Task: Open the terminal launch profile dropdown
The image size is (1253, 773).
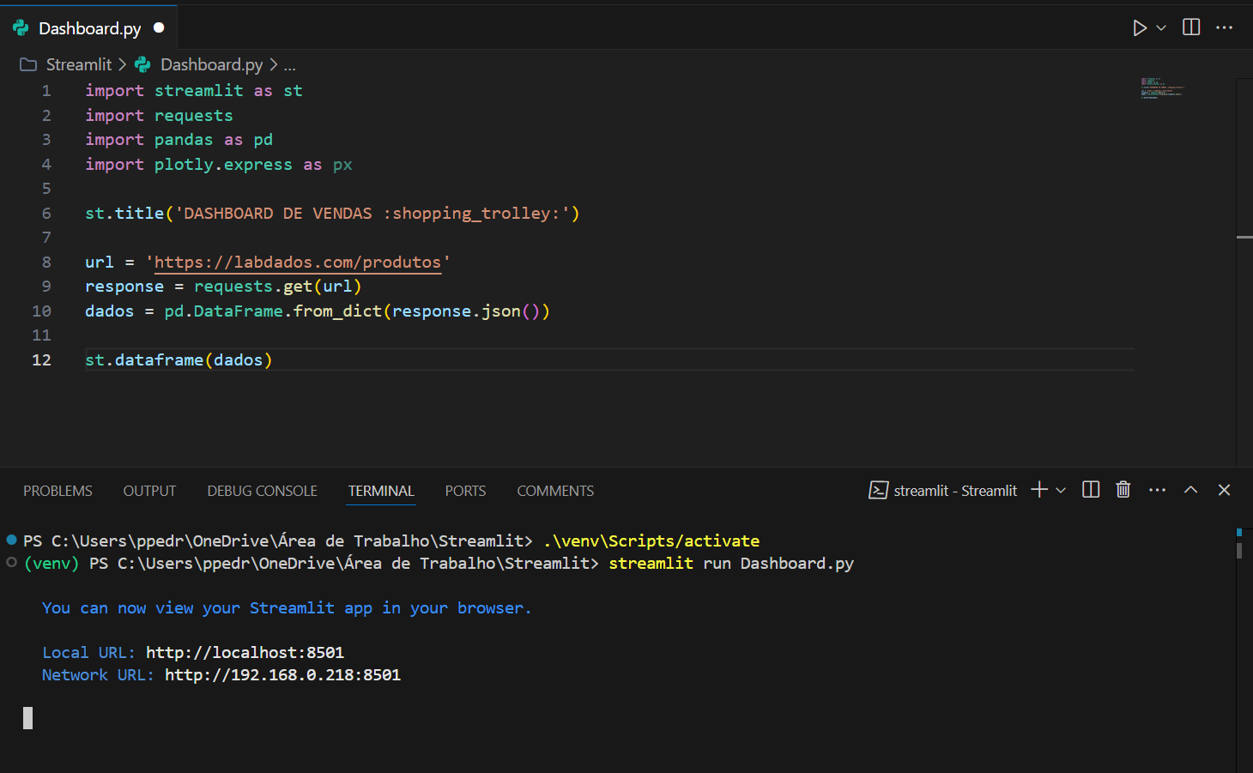Action: click(1061, 490)
